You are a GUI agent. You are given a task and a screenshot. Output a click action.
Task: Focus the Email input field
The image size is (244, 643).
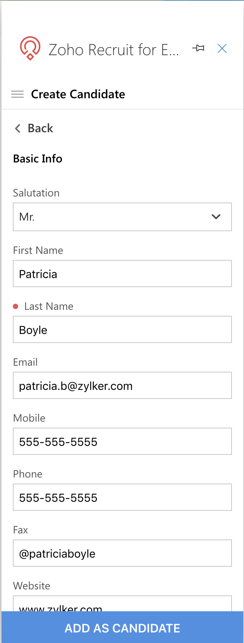tap(122, 386)
